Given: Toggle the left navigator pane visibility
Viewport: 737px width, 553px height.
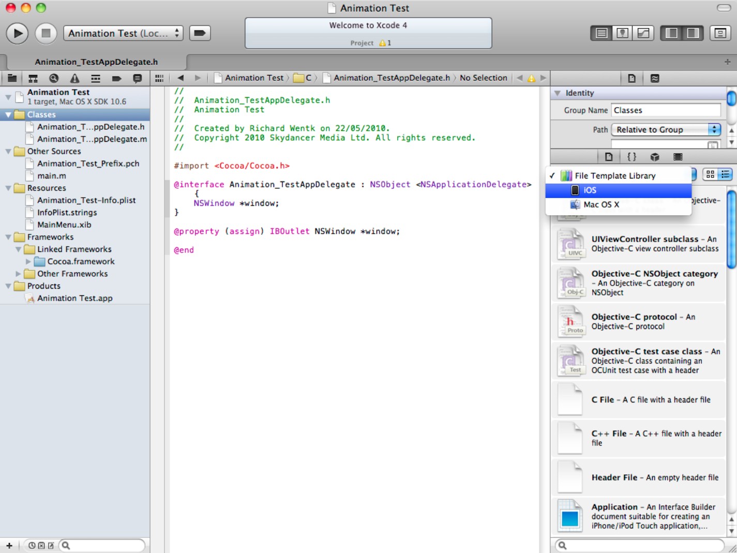Looking at the screenshot, I should (671, 33).
